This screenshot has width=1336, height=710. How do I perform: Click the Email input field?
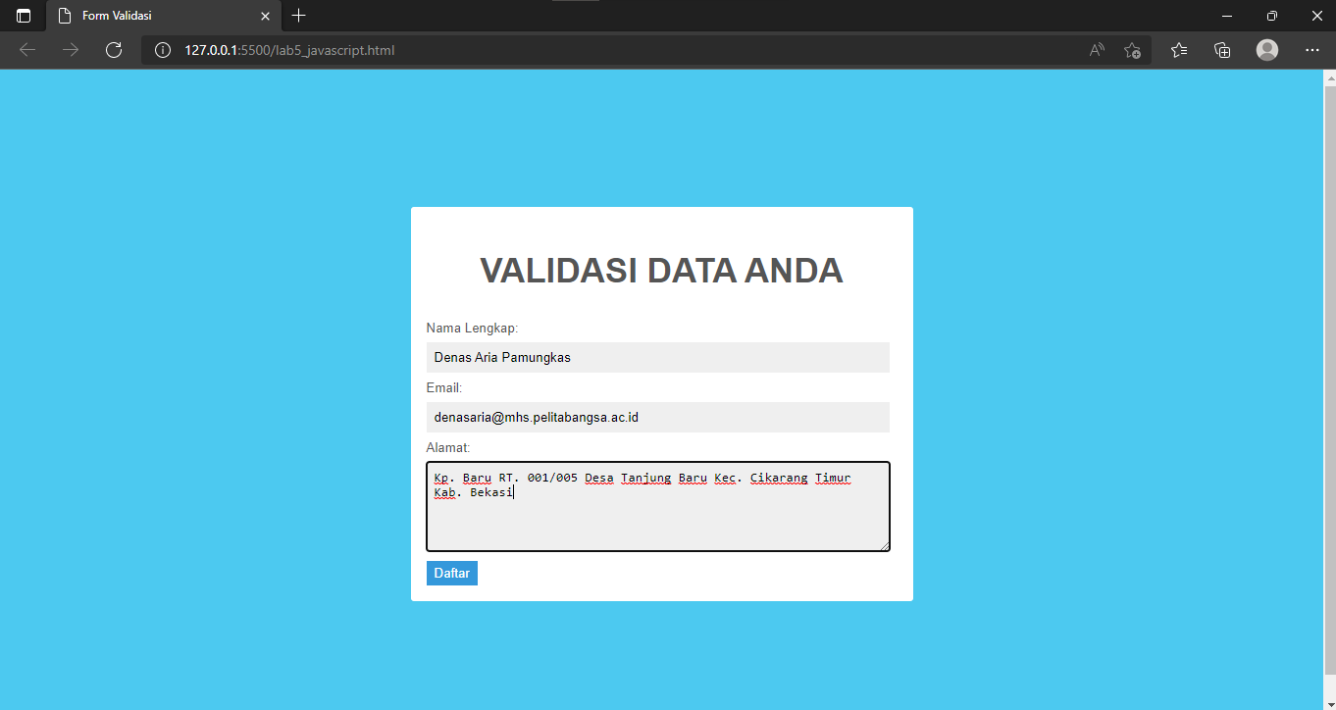(x=657, y=417)
